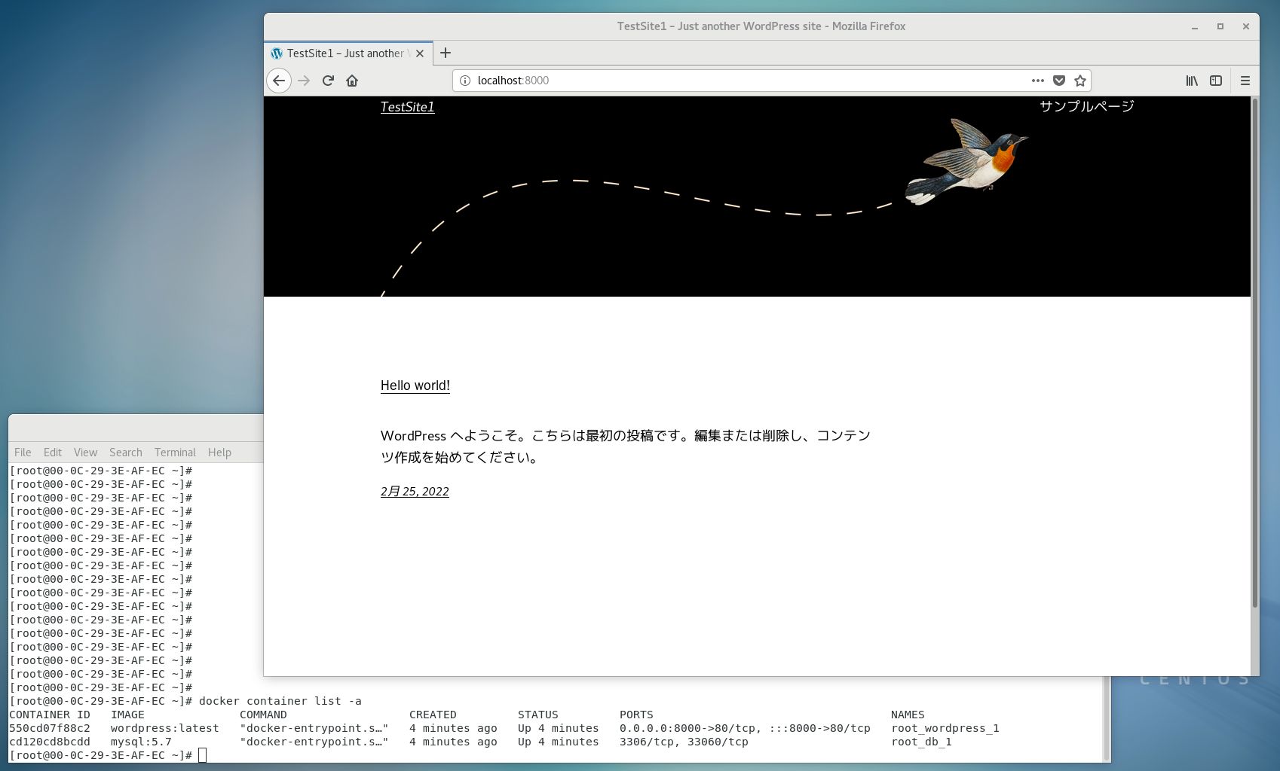Open a new tab with plus button
Viewport: 1280px width, 771px height.
coord(446,53)
